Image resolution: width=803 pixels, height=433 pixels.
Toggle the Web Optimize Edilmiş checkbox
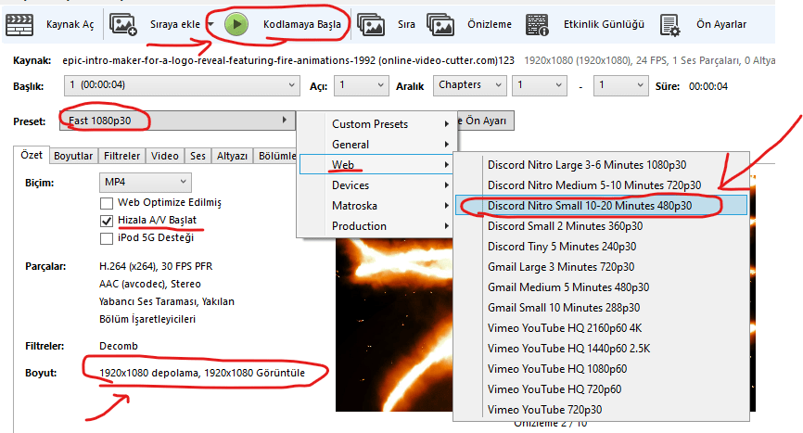click(x=107, y=203)
